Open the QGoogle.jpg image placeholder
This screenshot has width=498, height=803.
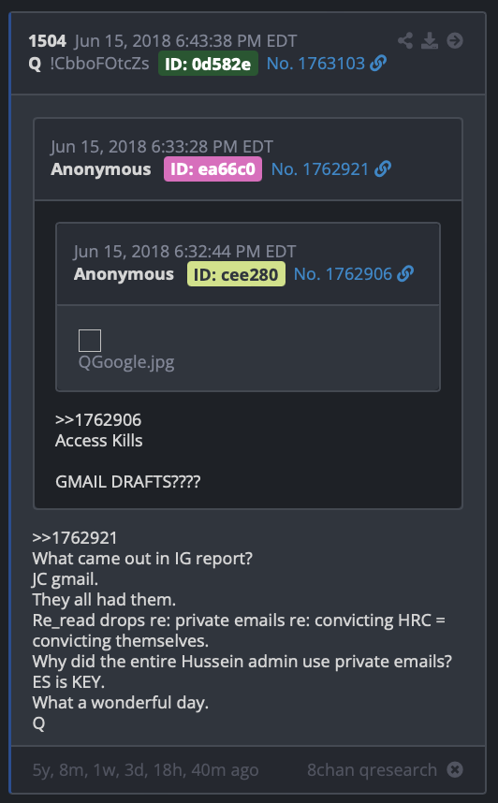tap(90, 341)
